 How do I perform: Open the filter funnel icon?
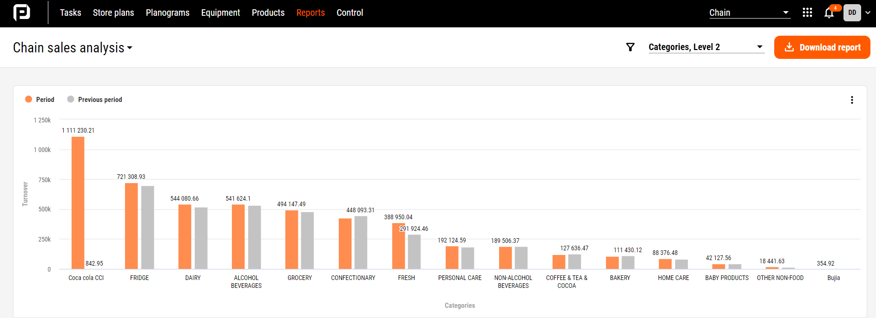click(630, 47)
